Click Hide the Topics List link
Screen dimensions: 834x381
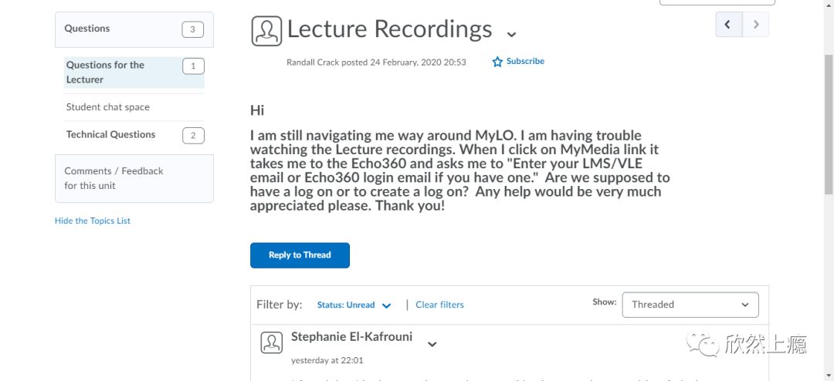click(93, 221)
